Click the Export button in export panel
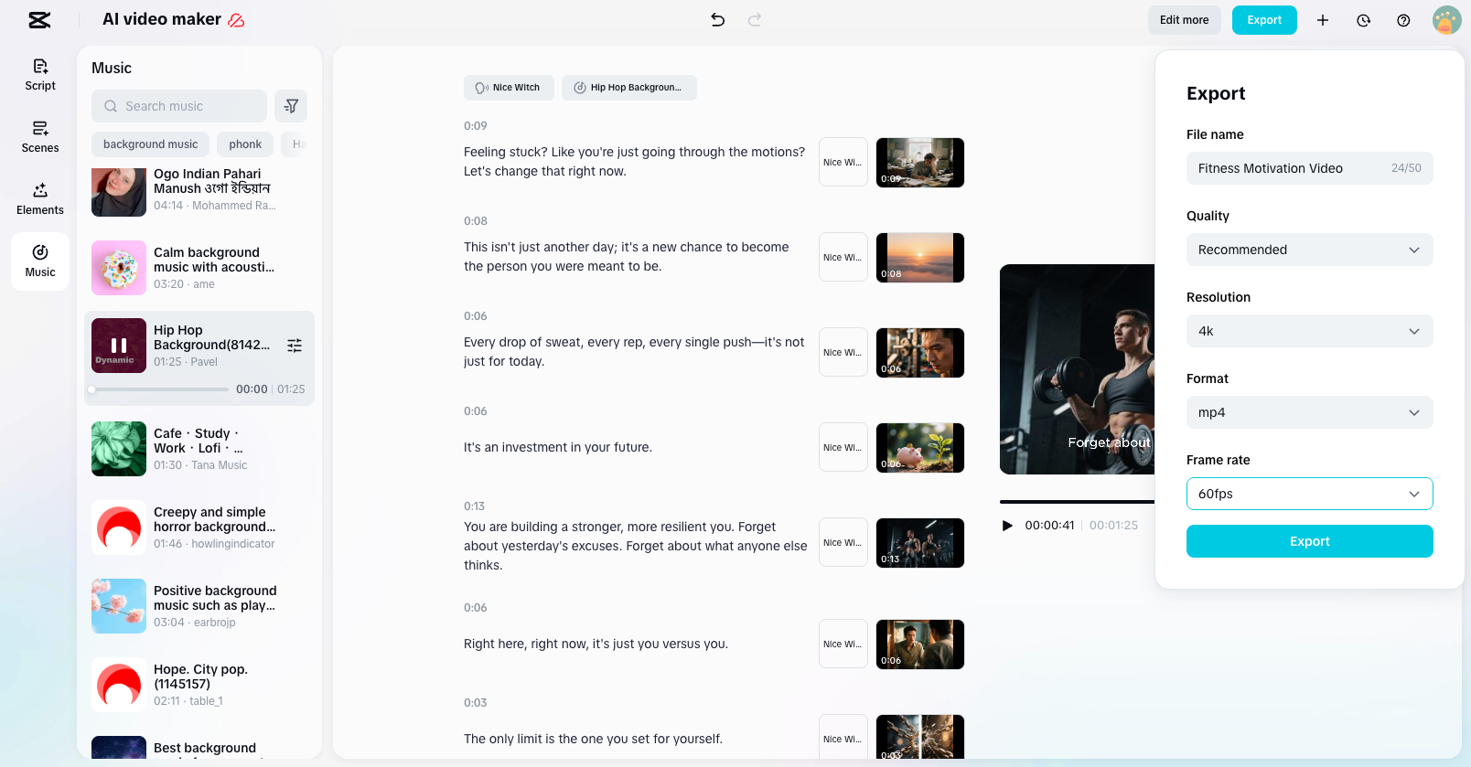1471x767 pixels. tap(1310, 541)
